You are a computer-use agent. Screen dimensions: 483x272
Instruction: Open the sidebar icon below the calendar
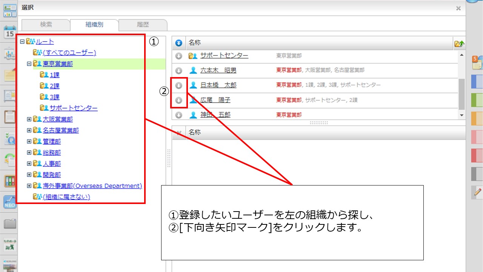tap(10, 54)
